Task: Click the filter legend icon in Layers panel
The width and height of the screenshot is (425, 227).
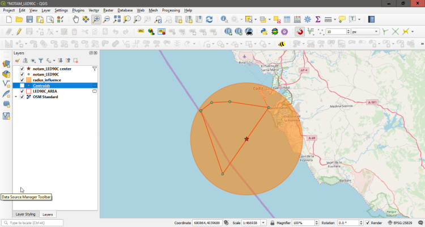Action: pos(41,61)
